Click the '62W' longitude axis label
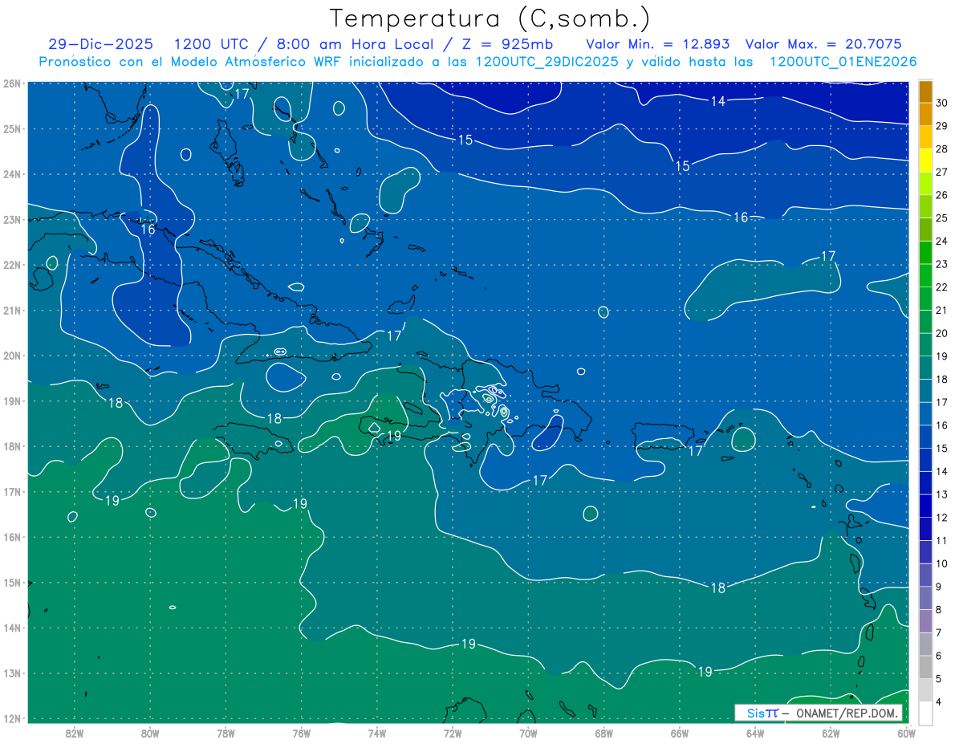 coord(831,732)
